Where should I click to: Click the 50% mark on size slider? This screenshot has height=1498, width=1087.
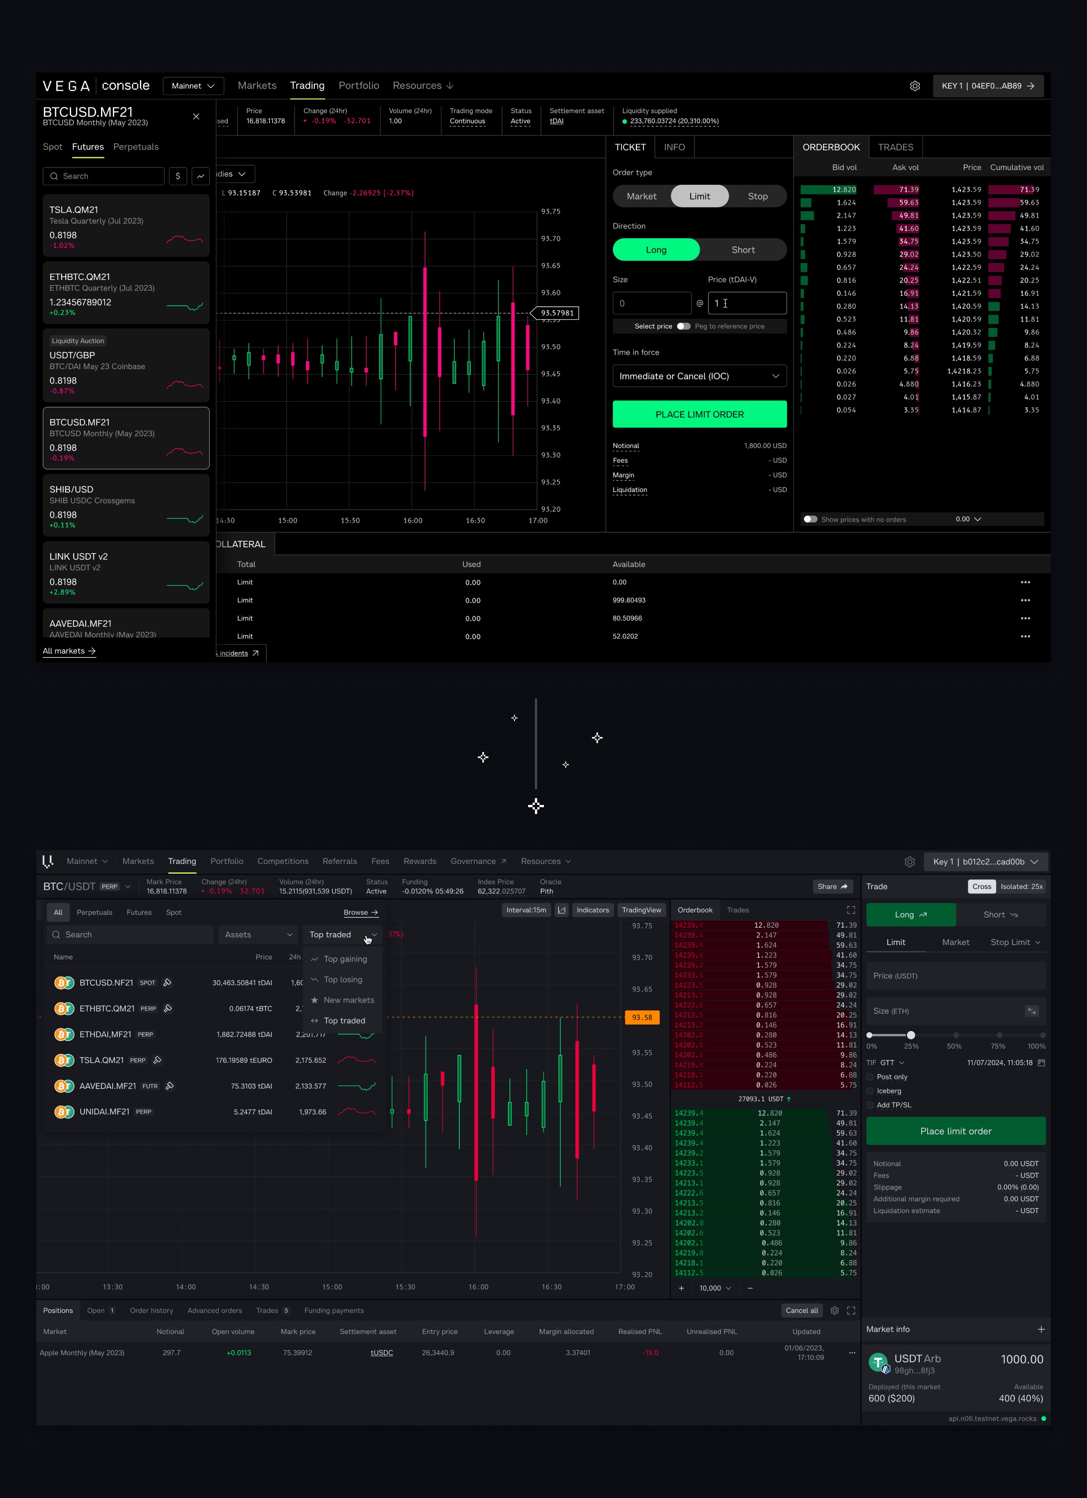[x=956, y=1035]
